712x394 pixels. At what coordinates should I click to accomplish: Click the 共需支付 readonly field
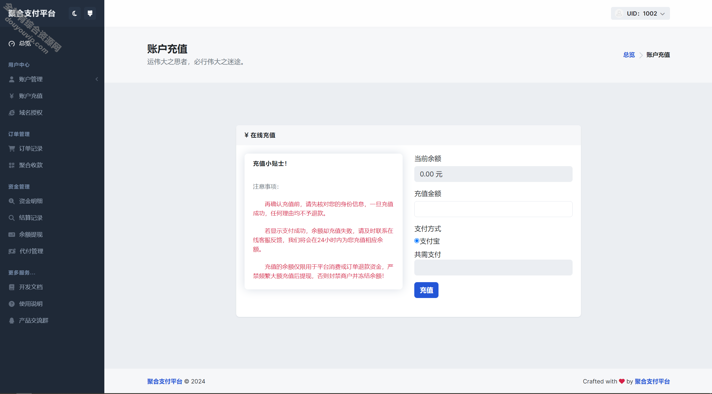click(493, 267)
